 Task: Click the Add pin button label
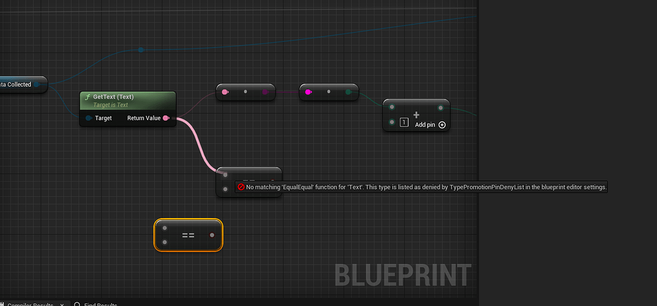(x=425, y=125)
